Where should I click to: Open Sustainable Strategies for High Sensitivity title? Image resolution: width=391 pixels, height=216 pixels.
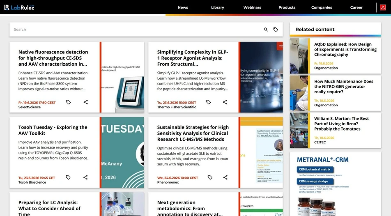coord(193,133)
